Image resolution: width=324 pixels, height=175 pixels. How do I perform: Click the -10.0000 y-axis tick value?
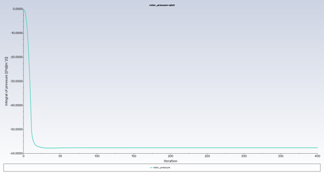point(16,33)
